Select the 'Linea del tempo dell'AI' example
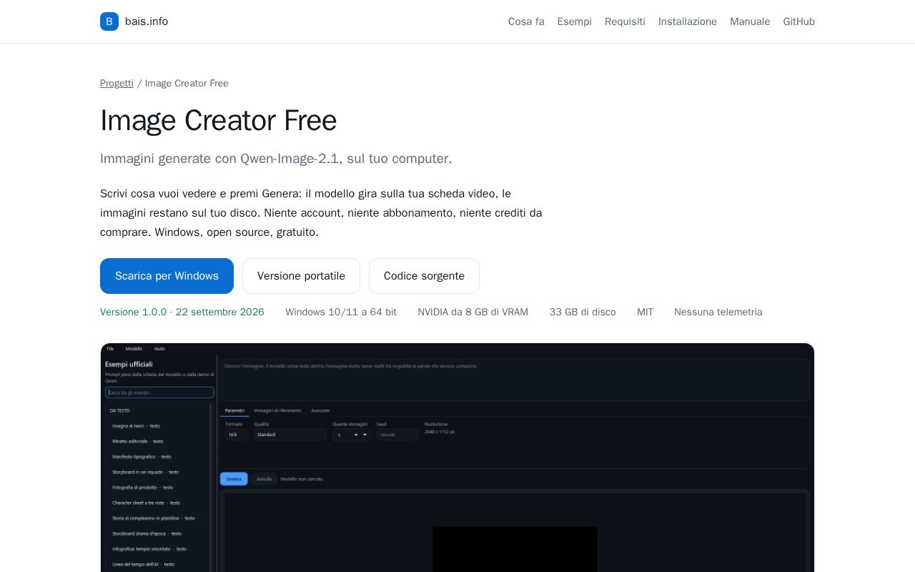915x572 pixels. 143,564
